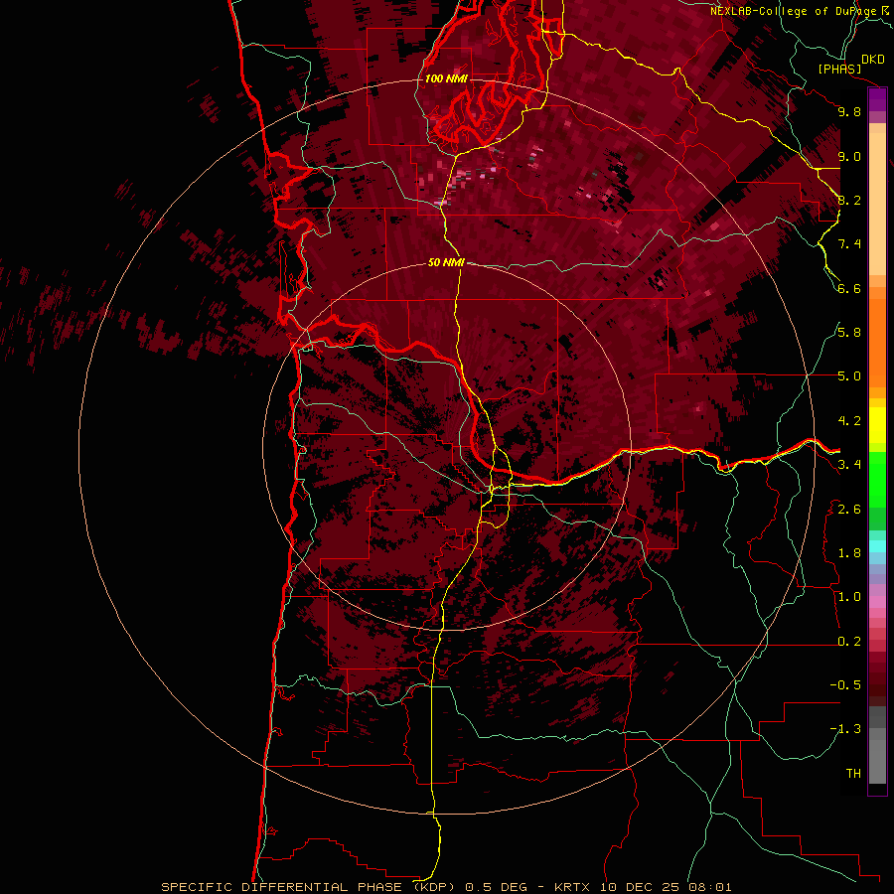Screen dimensions: 894x894
Task: Select the 1.8 value on the legend
Action: (849, 553)
